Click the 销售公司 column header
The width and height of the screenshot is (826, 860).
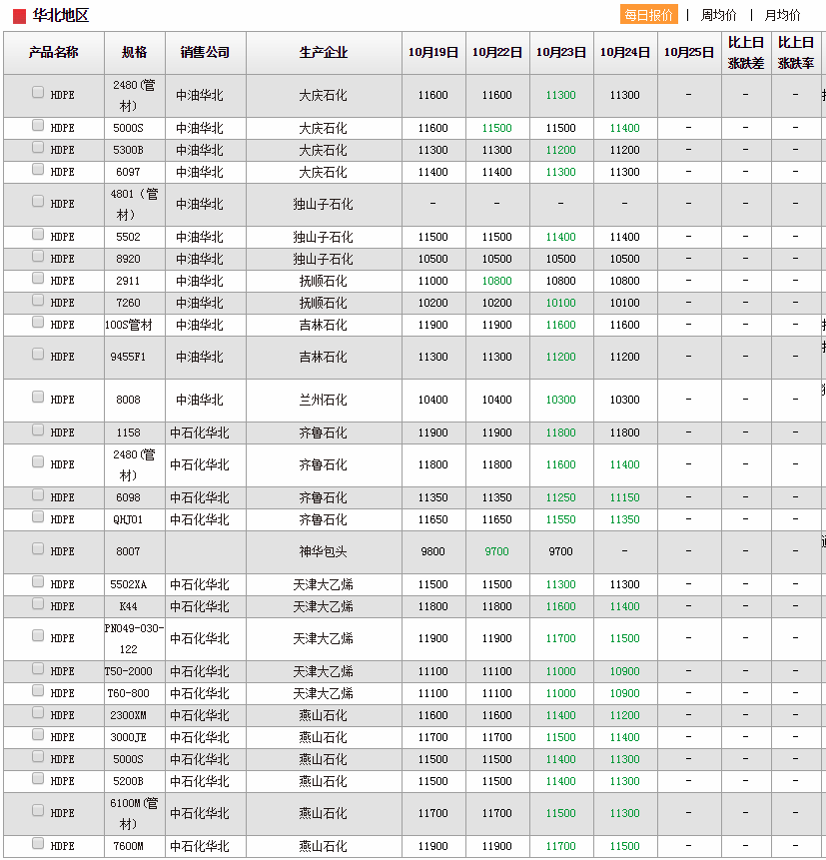point(205,53)
